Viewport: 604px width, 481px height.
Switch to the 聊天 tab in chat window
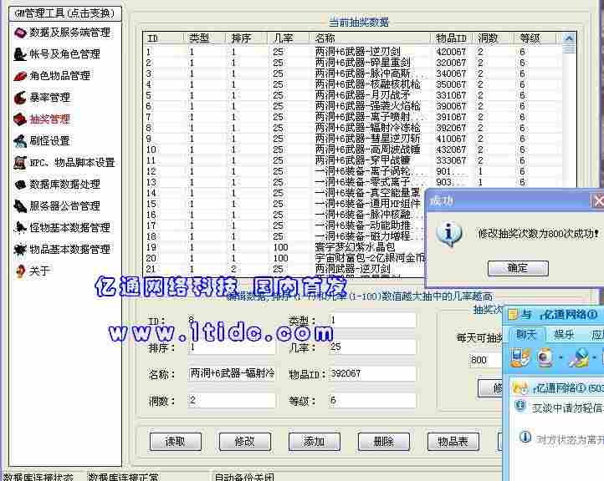(x=526, y=334)
